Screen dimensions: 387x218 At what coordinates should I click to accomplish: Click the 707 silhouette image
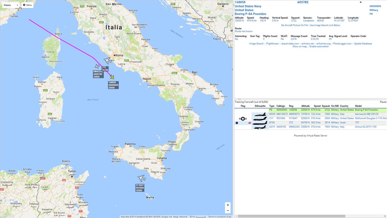point(260,123)
